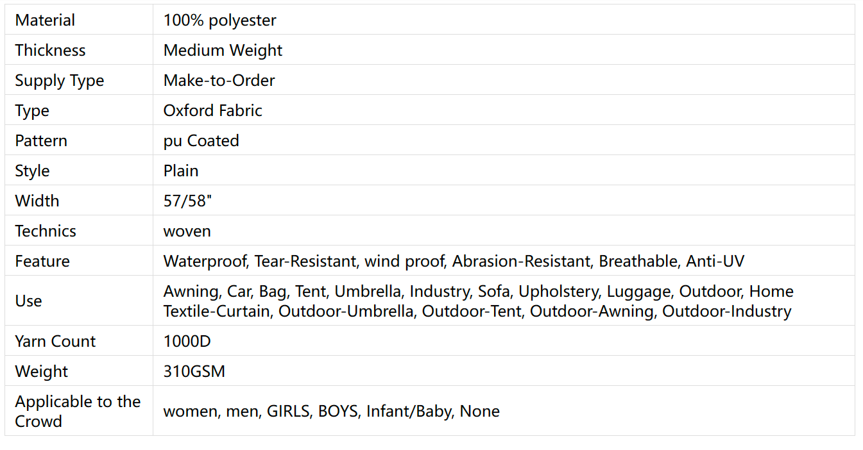Select the 57/58" width value
863x450 pixels.
click(187, 201)
